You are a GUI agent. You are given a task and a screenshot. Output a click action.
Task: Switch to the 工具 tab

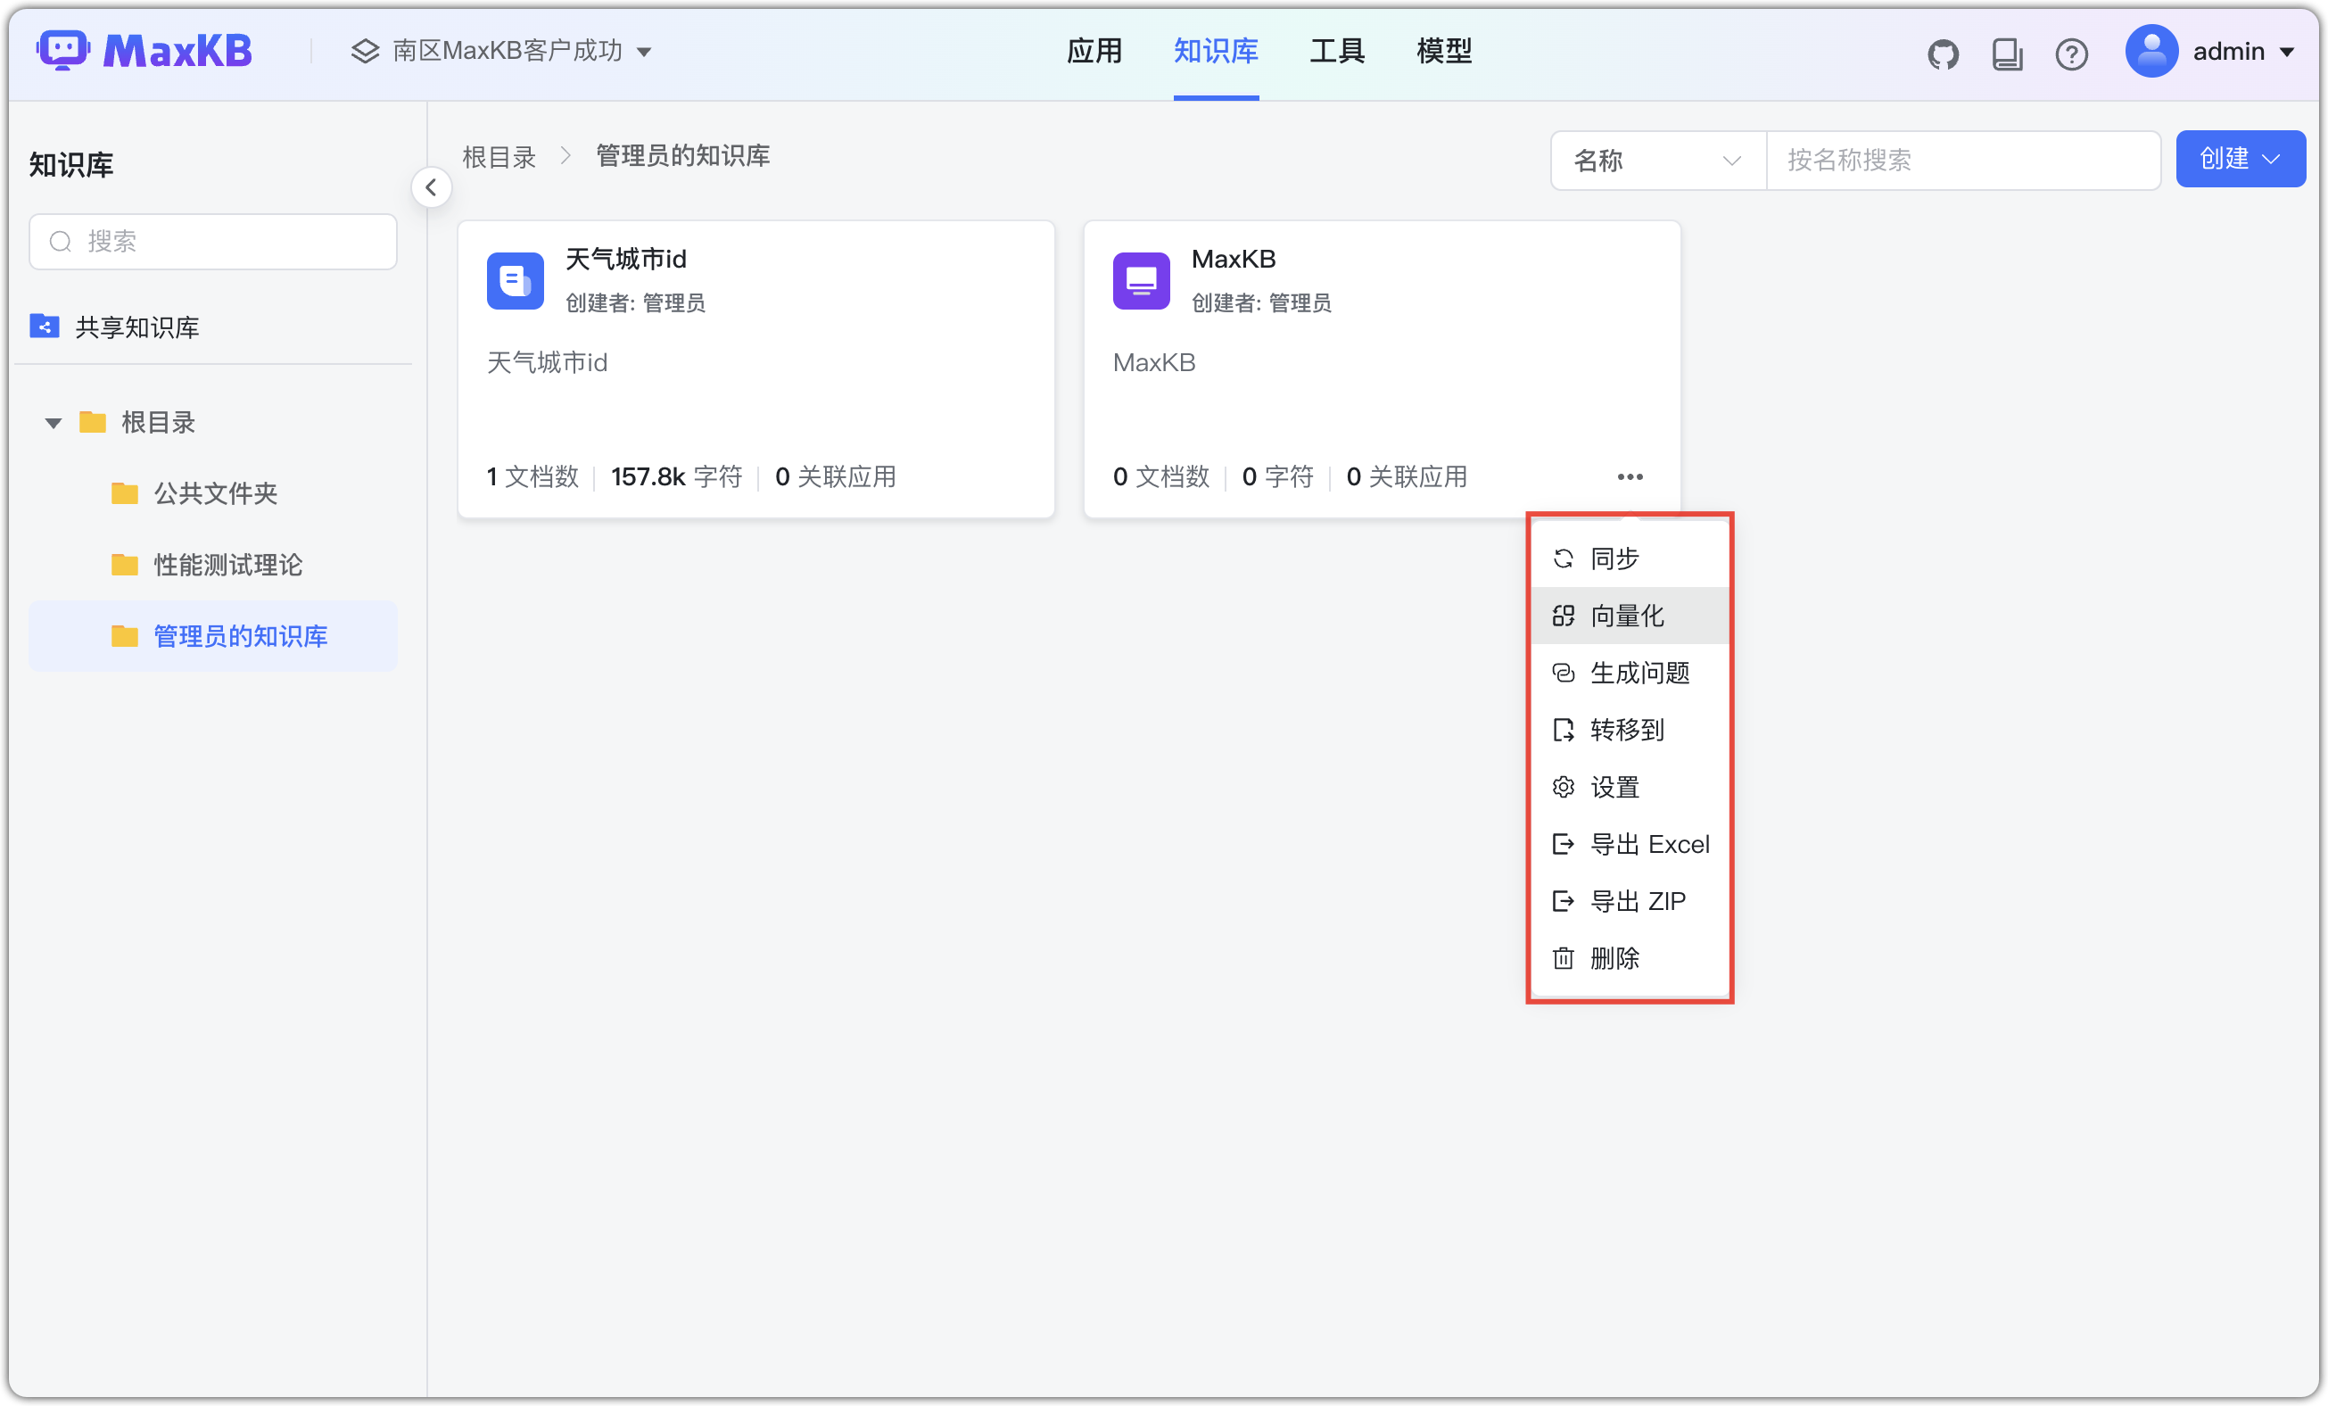pyautogui.click(x=1336, y=51)
